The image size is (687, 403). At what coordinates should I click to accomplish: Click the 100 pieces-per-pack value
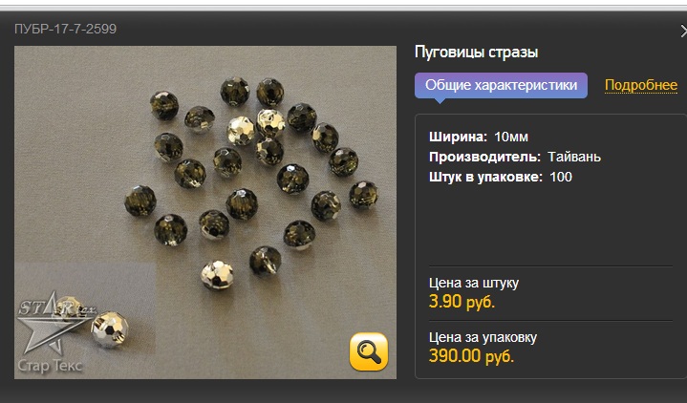(561, 177)
